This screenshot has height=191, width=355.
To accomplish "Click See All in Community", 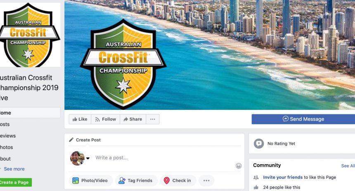I will click(348, 166).
